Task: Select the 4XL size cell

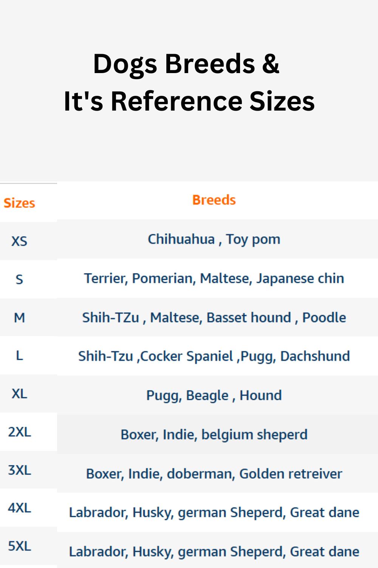Action: [x=19, y=508]
